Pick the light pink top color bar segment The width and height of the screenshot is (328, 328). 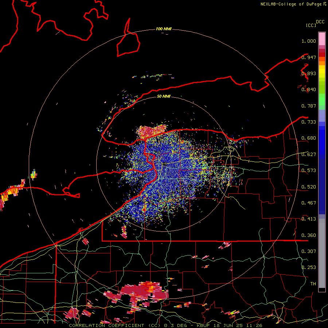322,39
